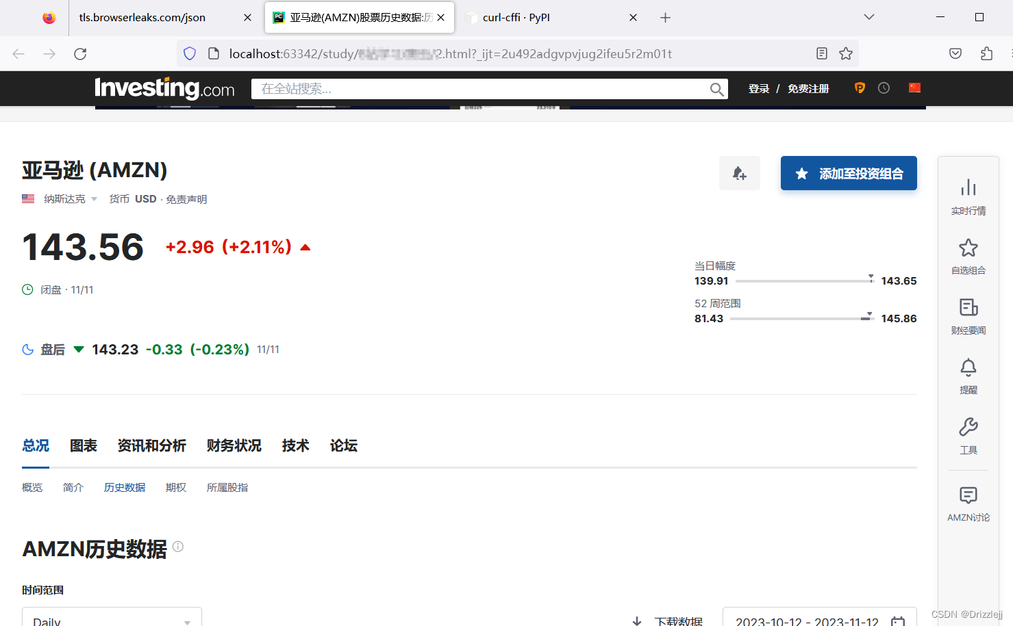1013x626 pixels.
Task: Click the Investing.com logo
Action: [164, 88]
